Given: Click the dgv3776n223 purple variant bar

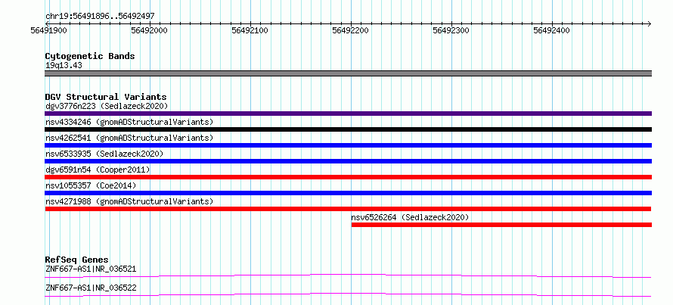Looking at the screenshot, I should coord(348,114).
